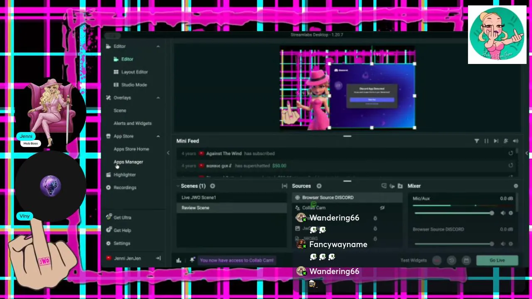Open the Mixer settings gear
Viewport: 532px width, 299px height.
click(x=516, y=186)
